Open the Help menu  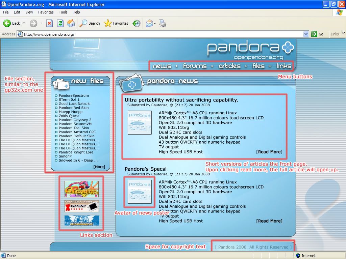coord(76,12)
